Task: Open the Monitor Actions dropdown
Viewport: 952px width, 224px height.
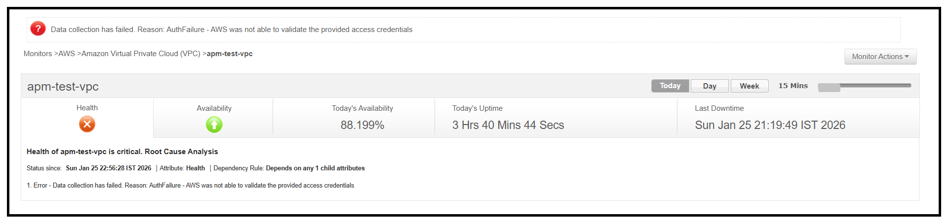Action: point(877,57)
